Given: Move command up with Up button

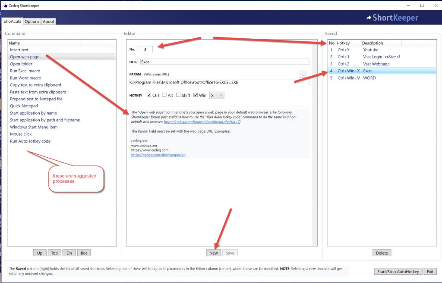Looking at the screenshot, I should (40, 253).
